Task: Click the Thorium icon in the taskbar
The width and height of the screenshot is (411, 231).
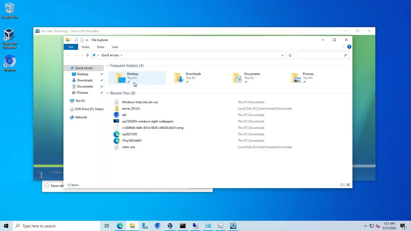Action: pos(157,226)
